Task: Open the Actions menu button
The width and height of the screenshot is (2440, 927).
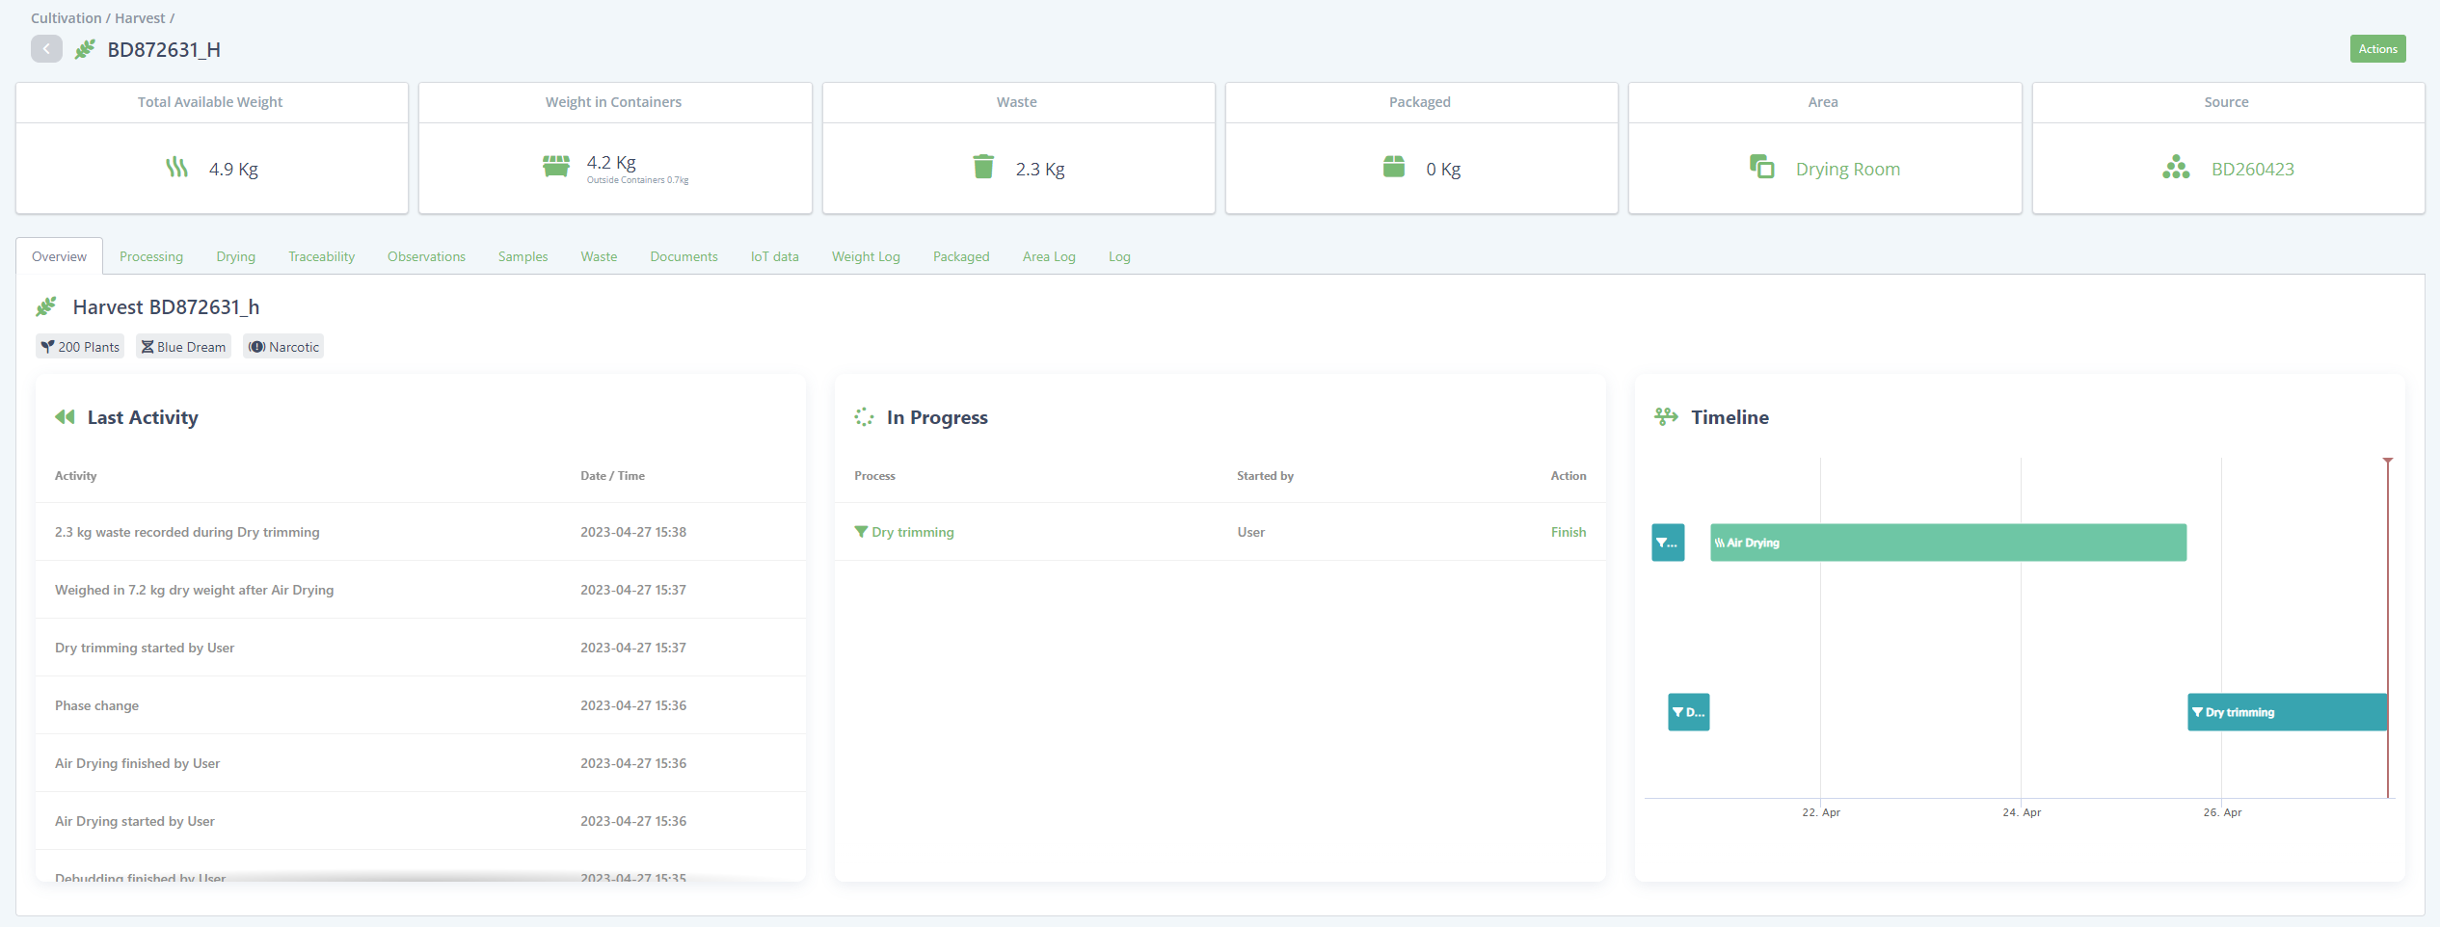Action: point(2376,49)
